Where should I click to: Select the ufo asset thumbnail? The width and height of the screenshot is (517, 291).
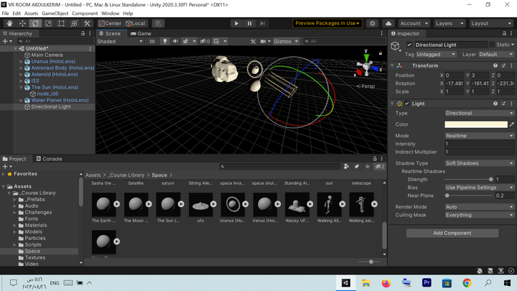[200, 204]
